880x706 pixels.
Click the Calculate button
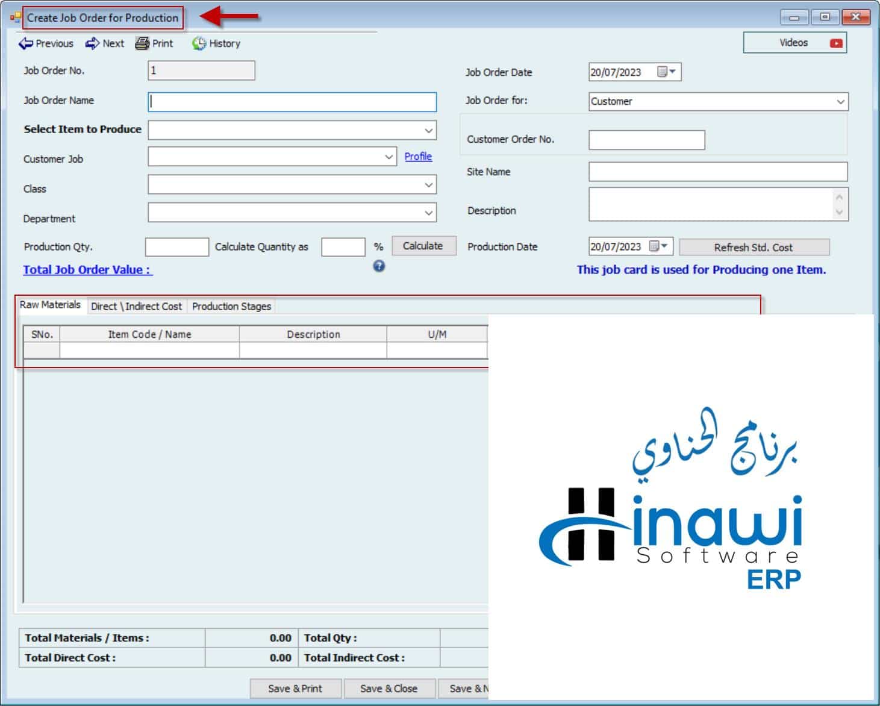pyautogui.click(x=423, y=246)
